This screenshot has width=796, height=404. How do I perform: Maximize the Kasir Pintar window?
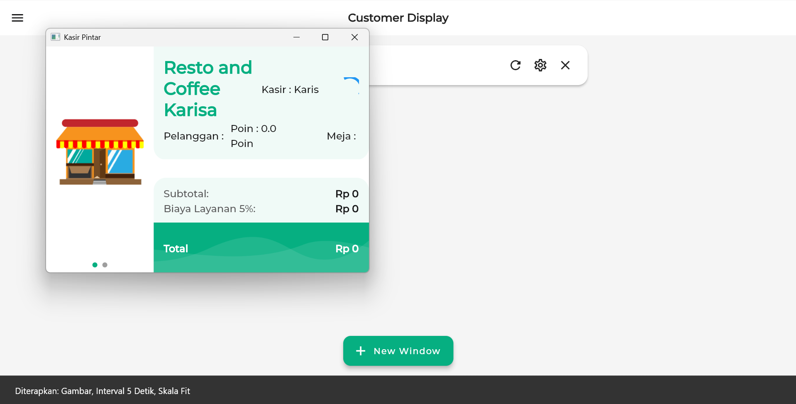point(325,37)
